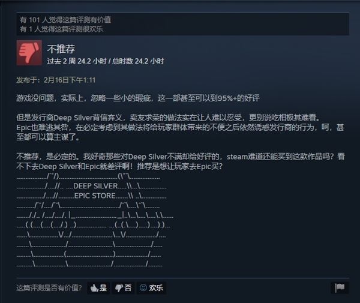The width and height of the screenshot is (360, 303).
Task: Click the report flag icon
Action: point(340,288)
